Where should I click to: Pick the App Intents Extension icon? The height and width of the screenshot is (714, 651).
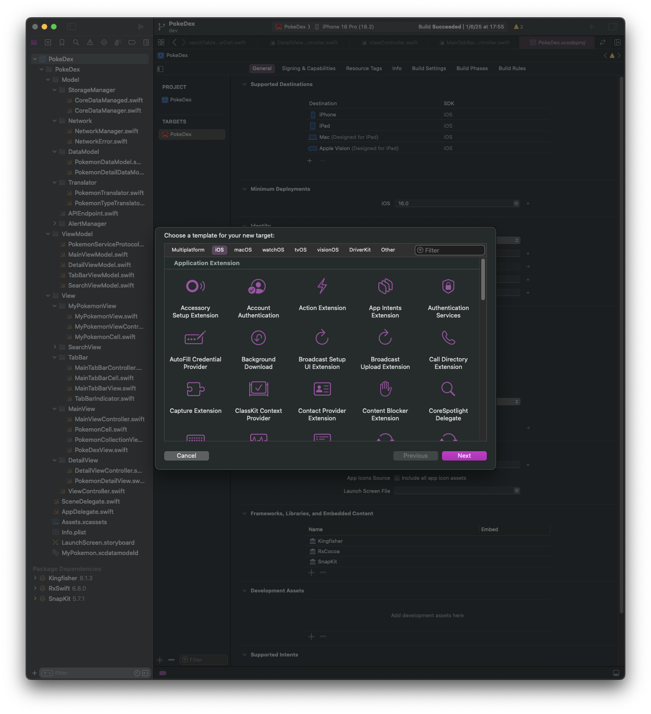(x=385, y=286)
